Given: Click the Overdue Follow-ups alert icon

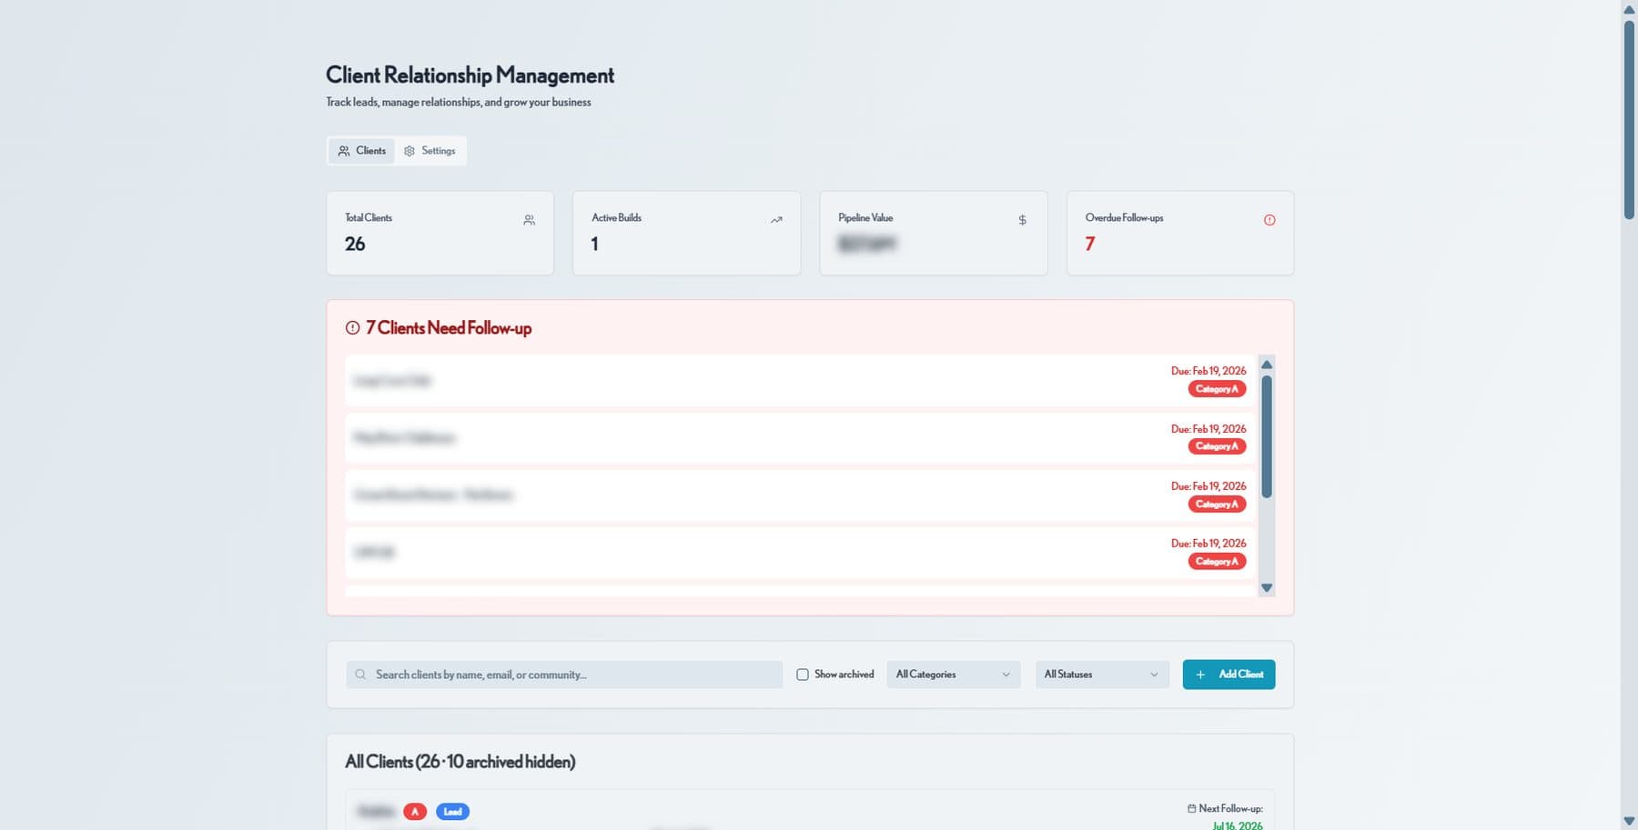Looking at the screenshot, I should pos(1269,220).
